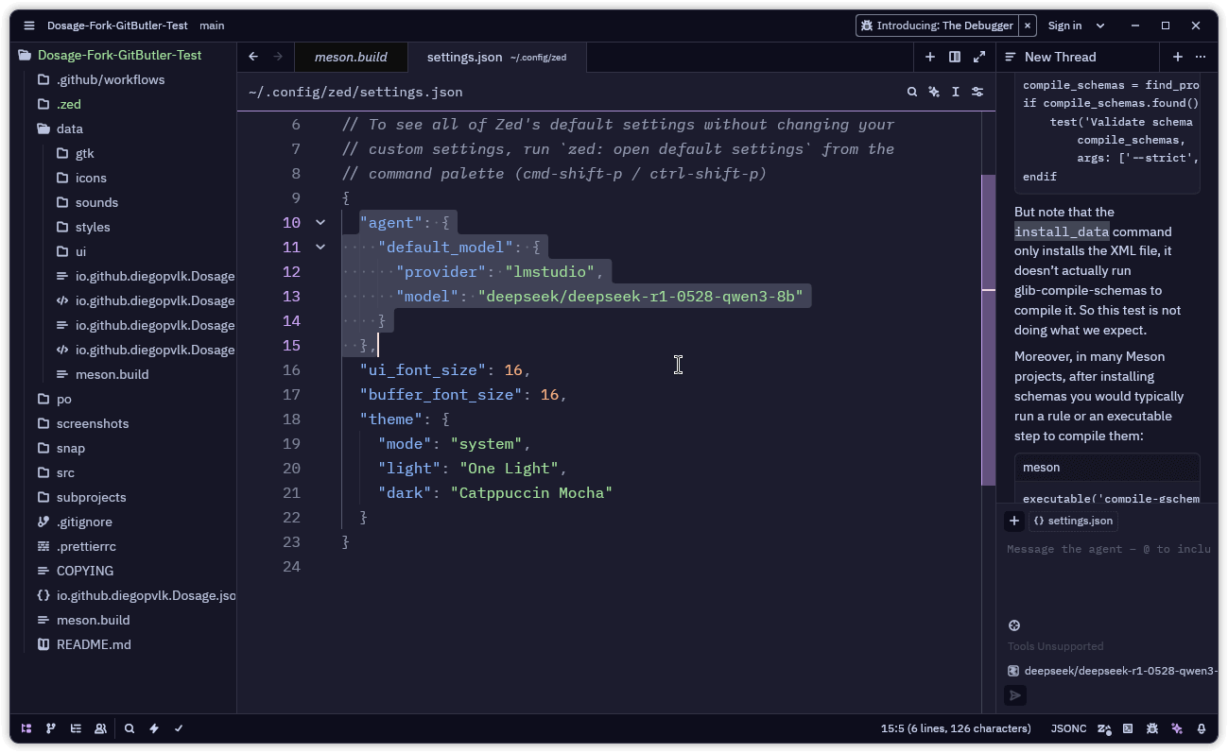Open the main application hamburger menu
Image resolution: width=1228 pixels, height=753 pixels.
(x=29, y=26)
